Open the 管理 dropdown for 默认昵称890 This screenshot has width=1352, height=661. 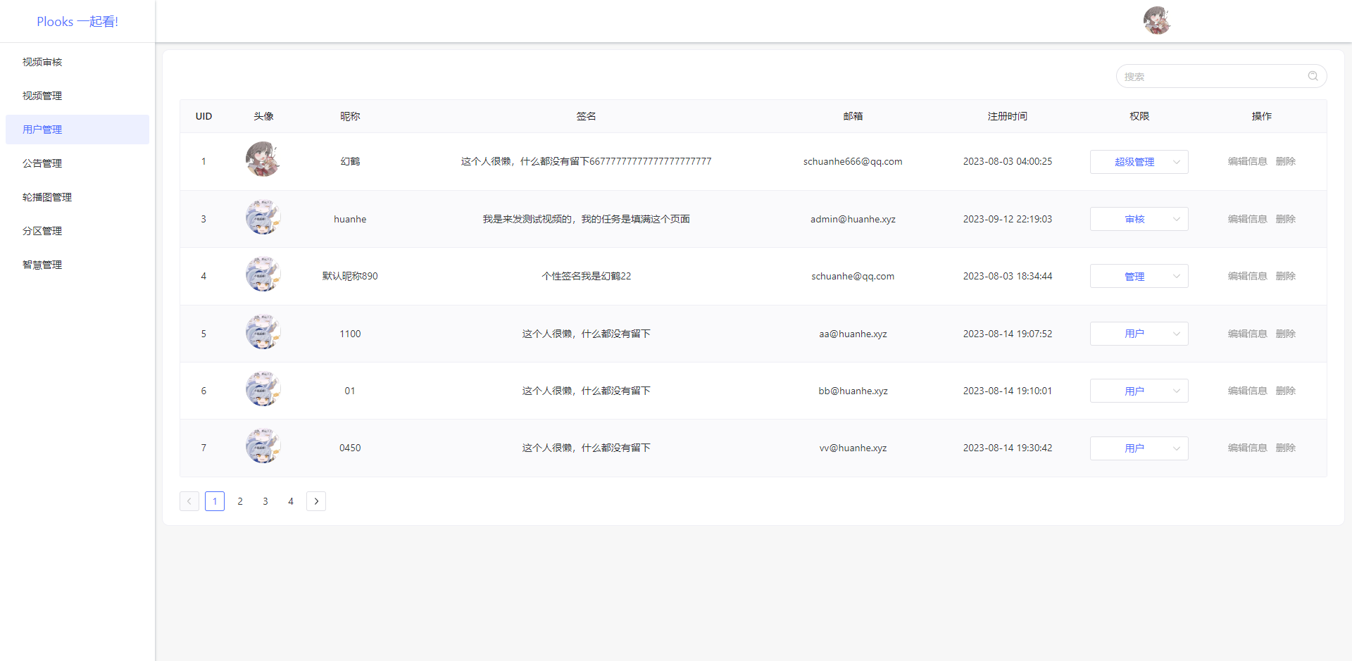(1139, 276)
